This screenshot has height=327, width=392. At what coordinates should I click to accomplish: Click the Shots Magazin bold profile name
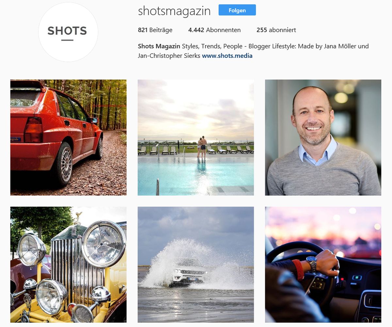click(159, 46)
